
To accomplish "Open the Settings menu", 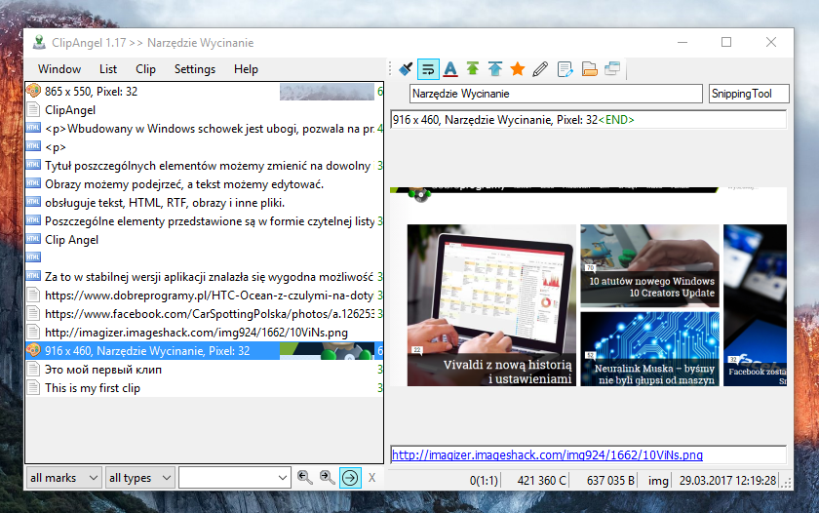I will click(195, 69).
